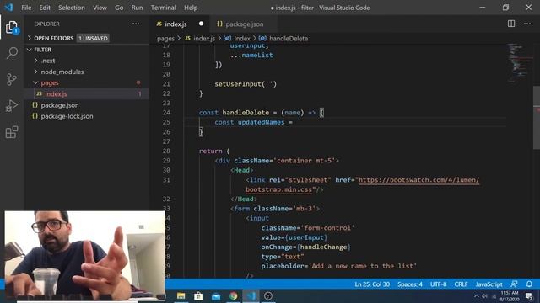Click the unsaved dot on index.js tab
The width and height of the screenshot is (540, 303).
pyautogui.click(x=201, y=24)
